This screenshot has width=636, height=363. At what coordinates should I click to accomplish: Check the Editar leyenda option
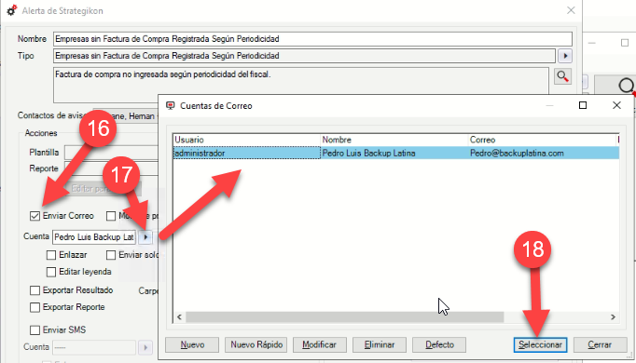click(51, 272)
